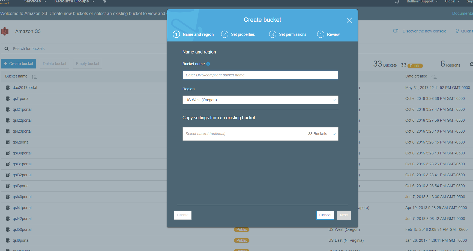Click the notifications bell icon
Screen dimensions: 473x251
coord(397,2)
